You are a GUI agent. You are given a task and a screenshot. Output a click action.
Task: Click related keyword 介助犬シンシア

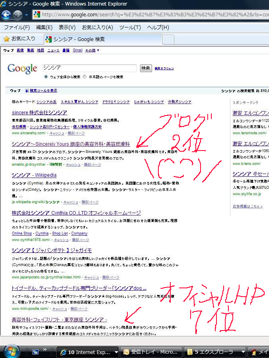point(179,102)
